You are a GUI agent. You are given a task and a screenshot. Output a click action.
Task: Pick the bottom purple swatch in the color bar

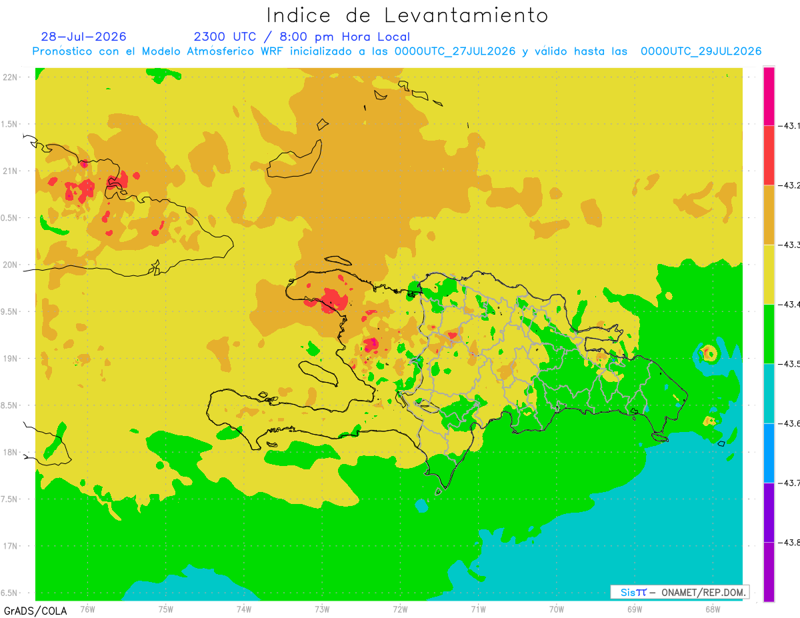[x=769, y=572]
